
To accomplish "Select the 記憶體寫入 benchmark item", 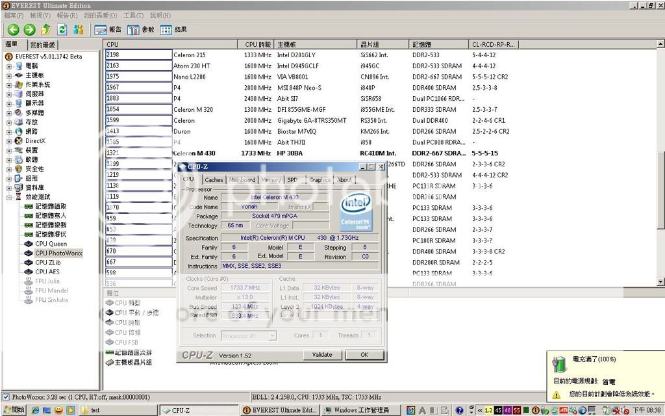I will pyautogui.click(x=51, y=216).
